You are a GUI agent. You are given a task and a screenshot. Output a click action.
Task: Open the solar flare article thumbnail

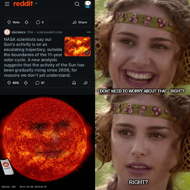coord(77,46)
